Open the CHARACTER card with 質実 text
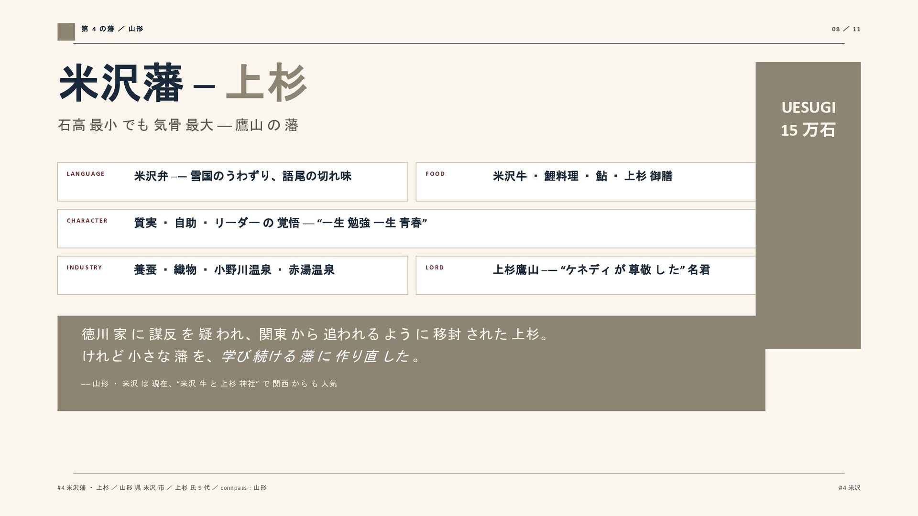The height and width of the screenshot is (516, 918). point(406,228)
